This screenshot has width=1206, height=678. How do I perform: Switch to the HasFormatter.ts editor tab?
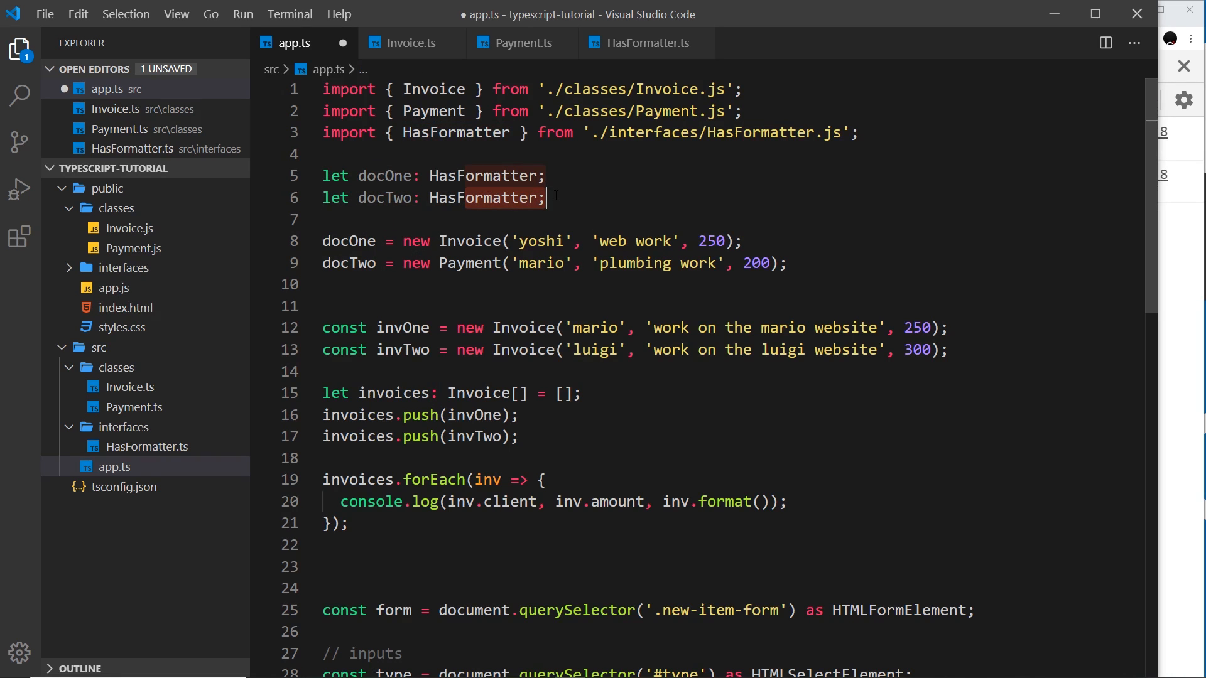(x=648, y=43)
